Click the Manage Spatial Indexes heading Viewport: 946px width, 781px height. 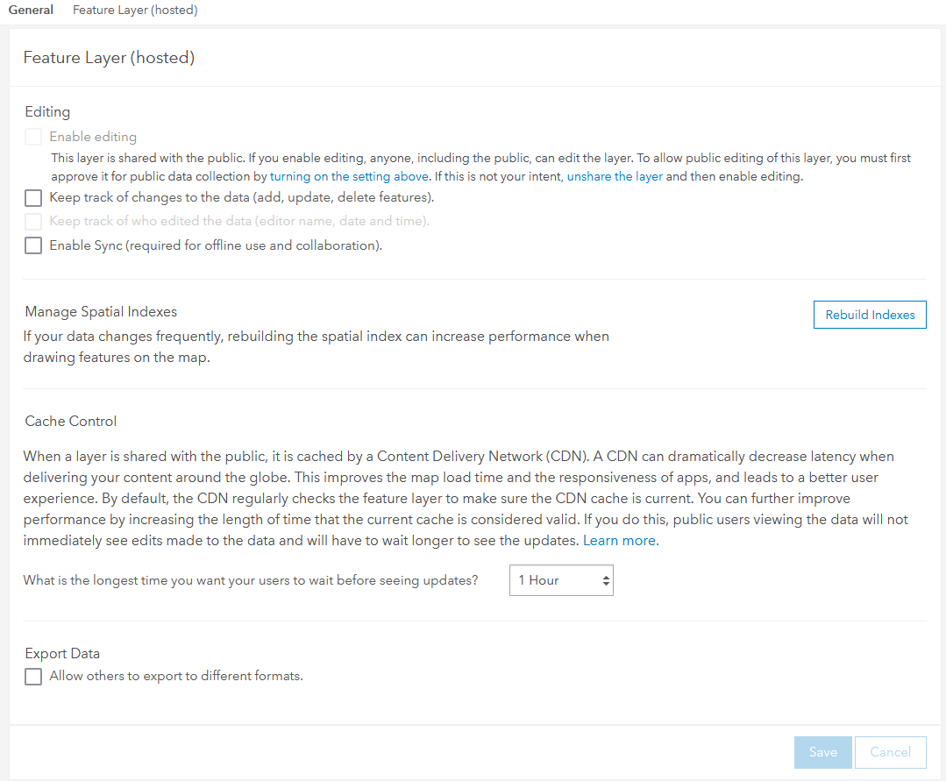pos(101,312)
